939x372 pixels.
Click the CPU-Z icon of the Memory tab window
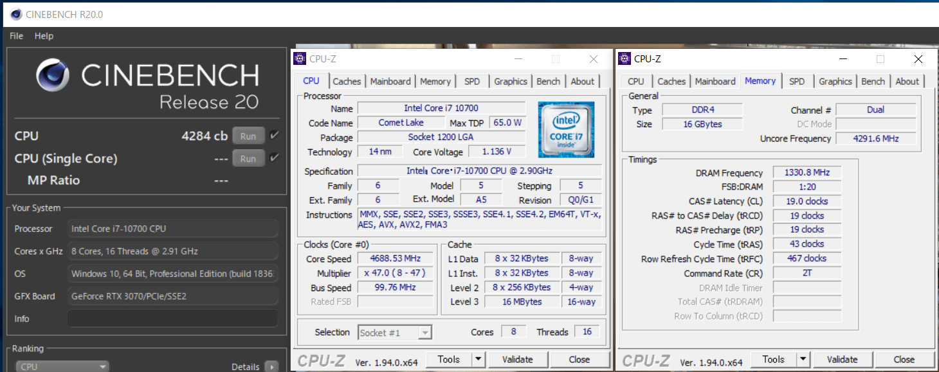(624, 59)
